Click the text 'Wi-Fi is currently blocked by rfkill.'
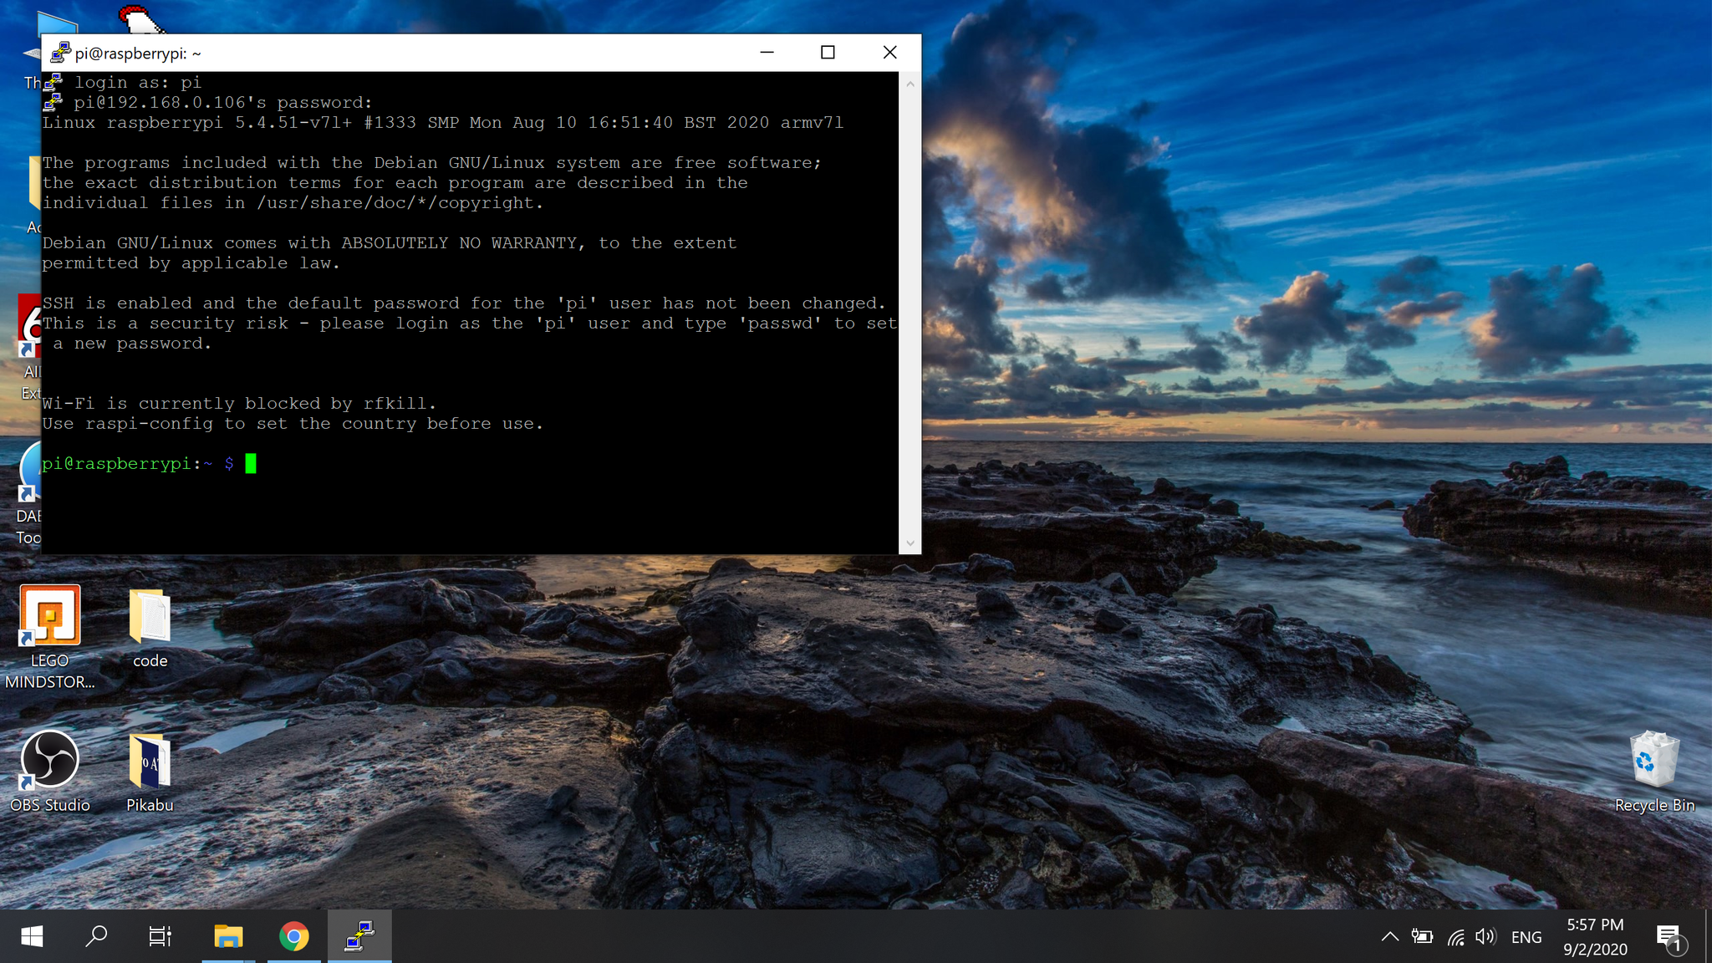Screen dimensions: 1712x963 coord(239,404)
